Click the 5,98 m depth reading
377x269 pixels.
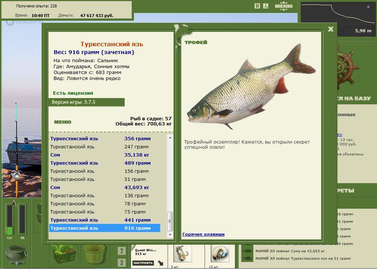pos(363,31)
